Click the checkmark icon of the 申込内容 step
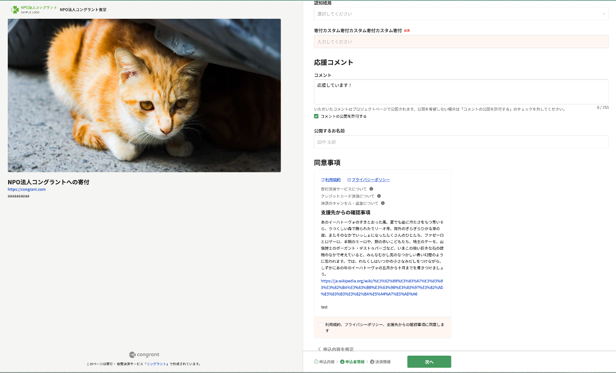Viewport: 616px width, 373px height. pos(316,361)
